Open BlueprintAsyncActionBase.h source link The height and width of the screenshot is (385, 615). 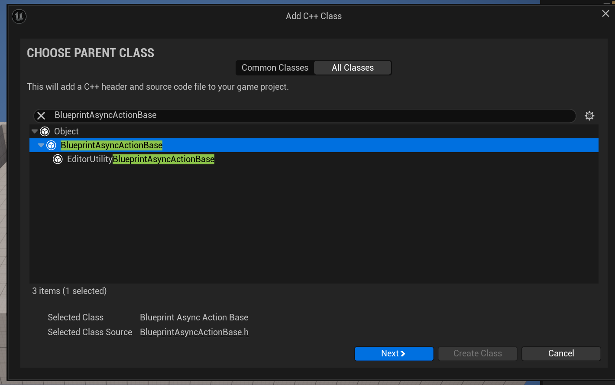(194, 332)
